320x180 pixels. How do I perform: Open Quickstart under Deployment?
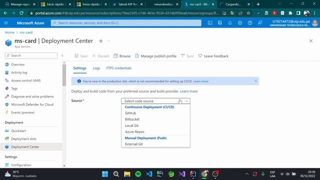pos(18,131)
